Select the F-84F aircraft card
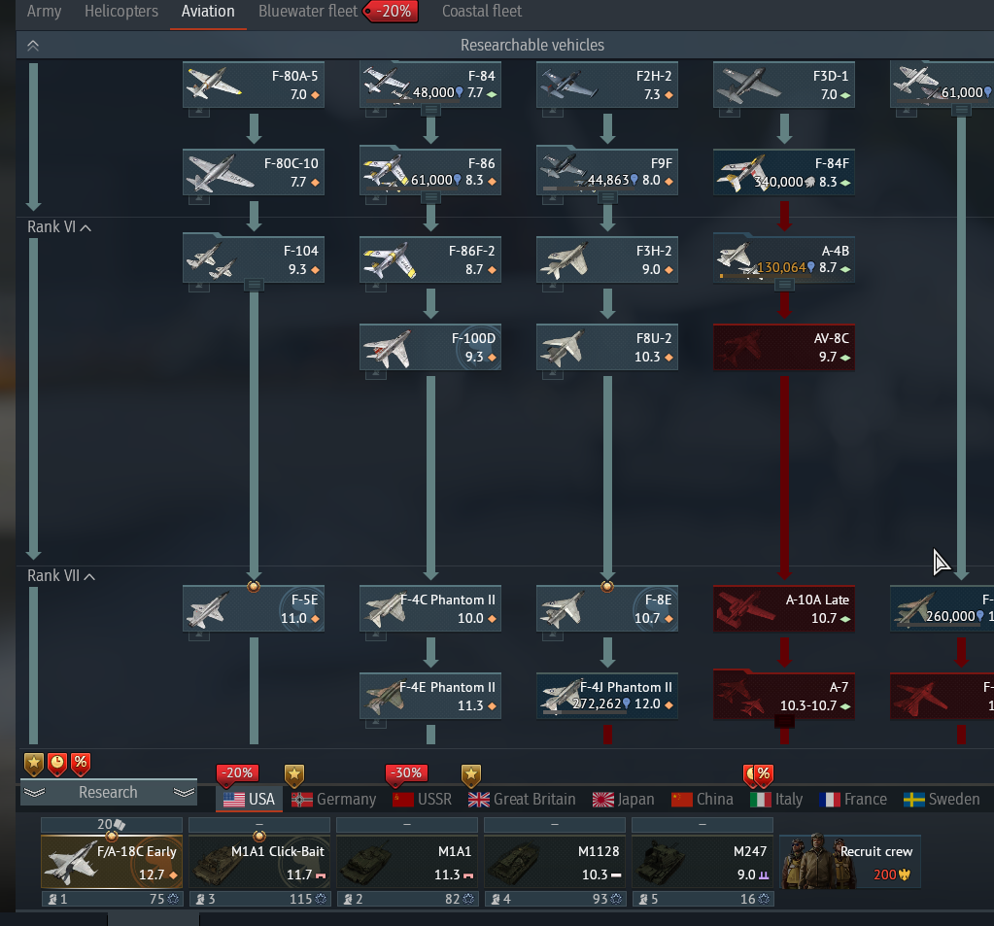994x926 pixels. (784, 172)
